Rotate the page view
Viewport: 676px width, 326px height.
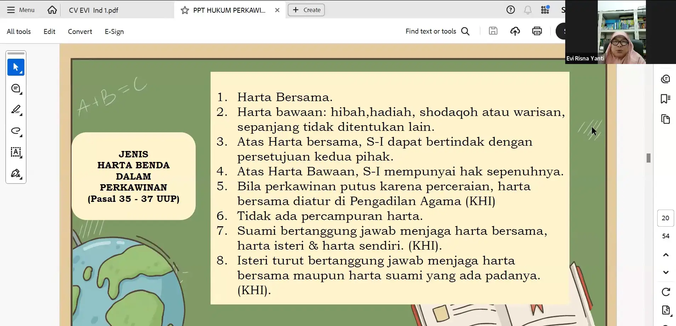click(665, 292)
